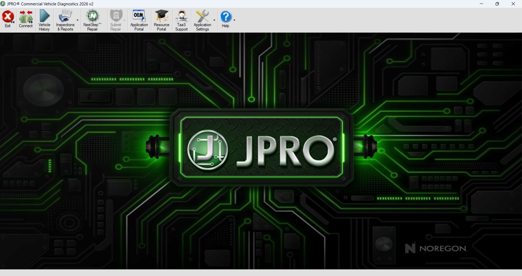
Task: Expand the Help dropdown arrow
Action: (x=234, y=20)
